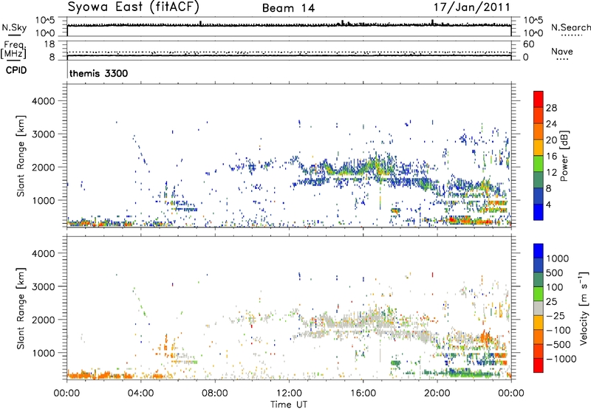
Task: Click the red bottom of Velocity colorbar
Action: pos(539,365)
